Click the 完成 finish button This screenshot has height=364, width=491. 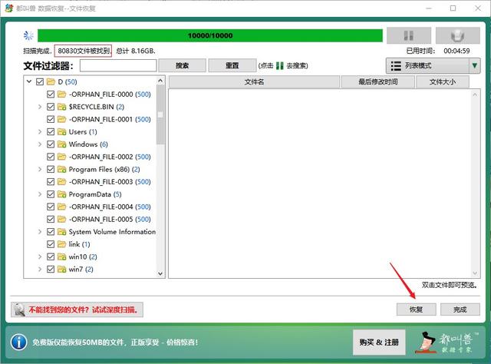point(460,309)
